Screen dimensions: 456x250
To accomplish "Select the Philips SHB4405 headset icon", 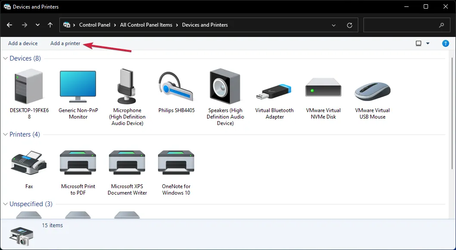I will 176,87.
